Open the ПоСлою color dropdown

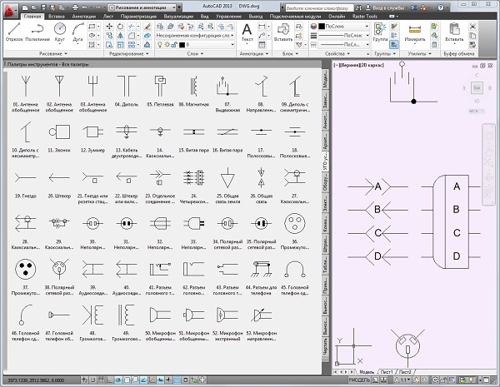point(343,26)
